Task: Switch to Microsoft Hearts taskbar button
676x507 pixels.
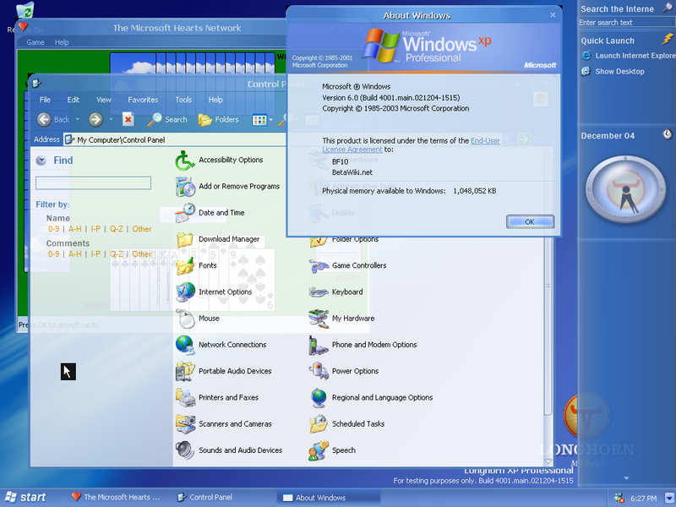Action: tap(116, 497)
